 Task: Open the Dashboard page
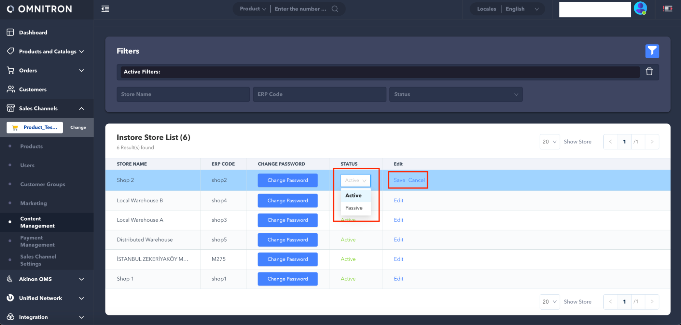[33, 32]
